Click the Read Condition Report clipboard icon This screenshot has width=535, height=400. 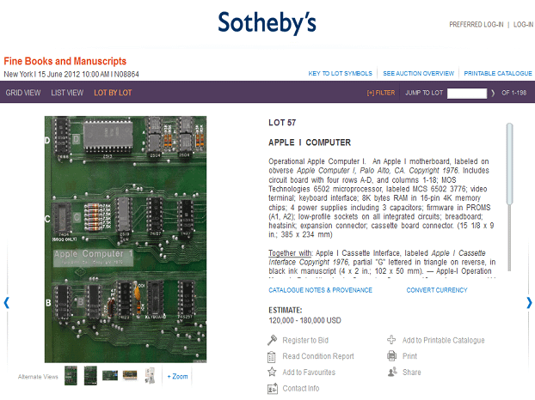point(272,356)
